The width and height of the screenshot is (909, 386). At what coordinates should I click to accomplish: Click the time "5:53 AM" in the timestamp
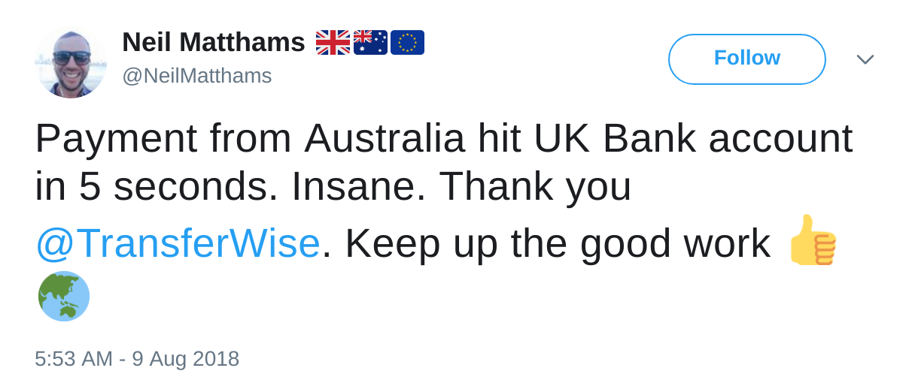(x=73, y=358)
